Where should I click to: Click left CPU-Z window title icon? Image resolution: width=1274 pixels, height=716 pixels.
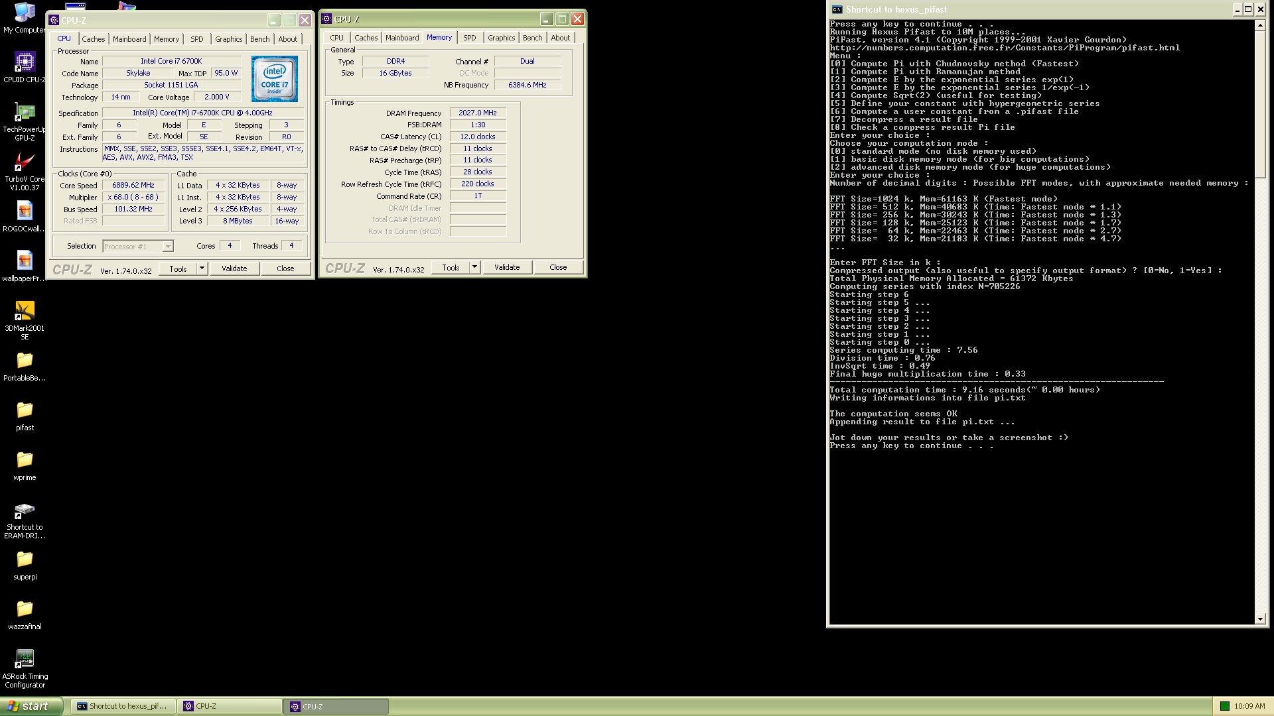[x=54, y=20]
